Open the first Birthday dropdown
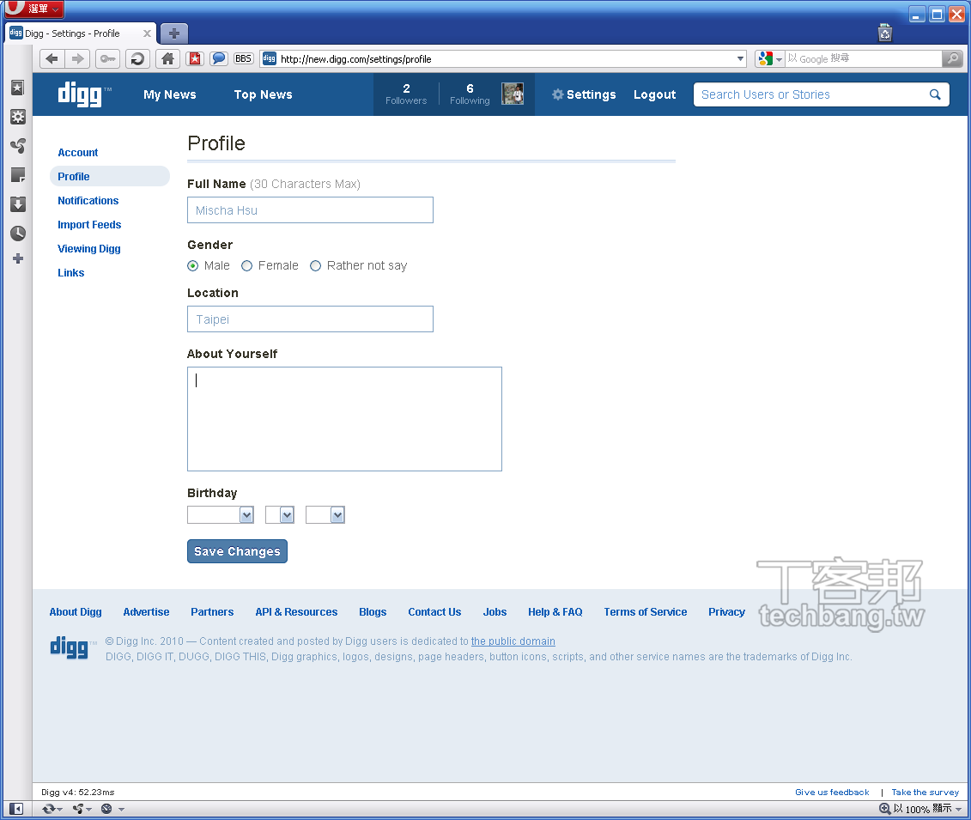 point(221,515)
